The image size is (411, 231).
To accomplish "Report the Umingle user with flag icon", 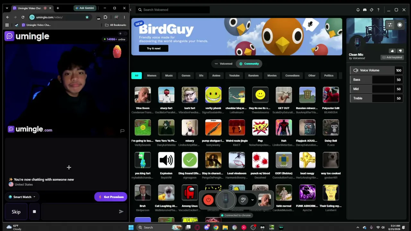I will (x=122, y=131).
